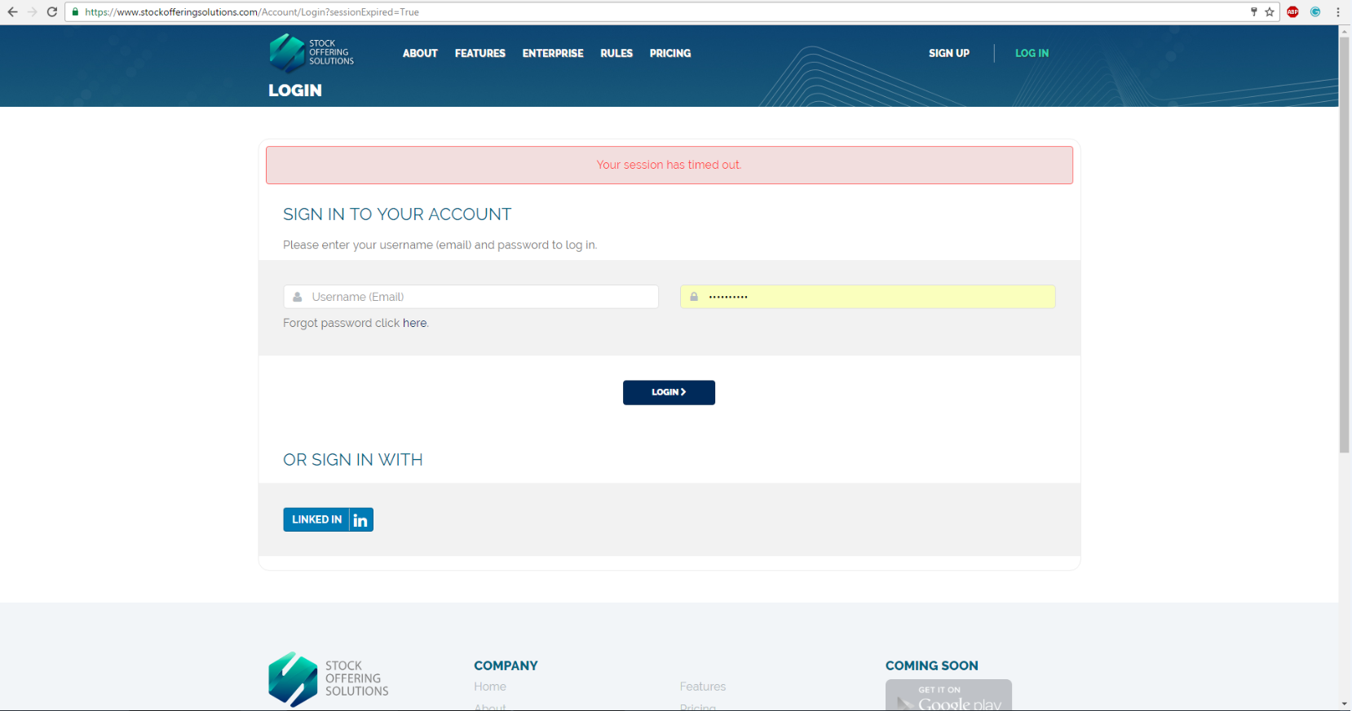The height and width of the screenshot is (711, 1352).
Task: Open the footer Home link
Action: (490, 687)
